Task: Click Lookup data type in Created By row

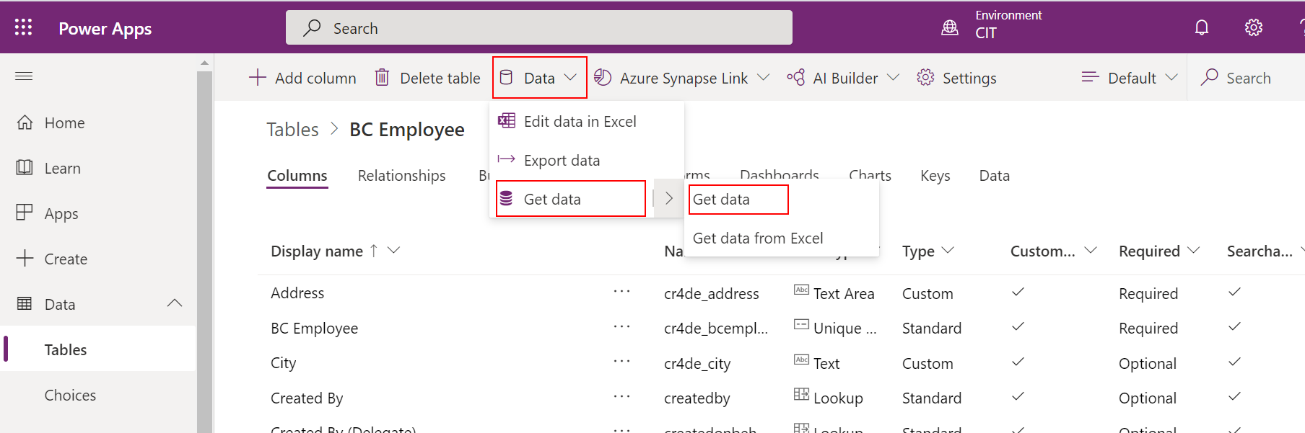Action: click(x=838, y=398)
